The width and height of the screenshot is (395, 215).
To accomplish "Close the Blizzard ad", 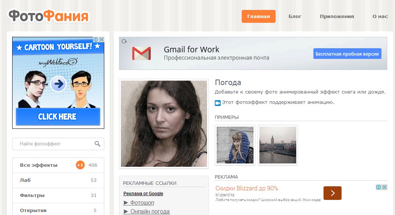I will tap(384, 187).
